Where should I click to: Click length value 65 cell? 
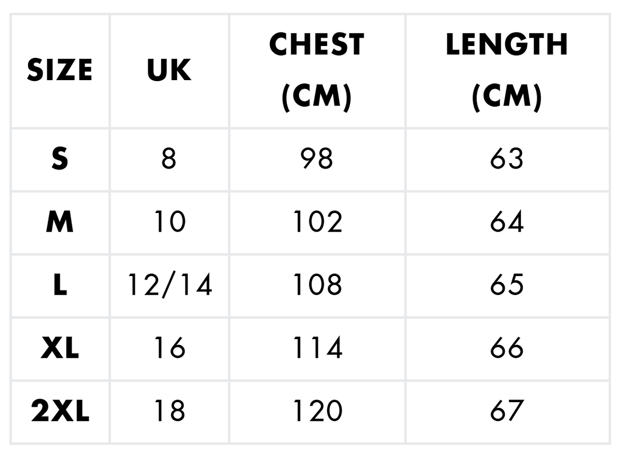507,286
